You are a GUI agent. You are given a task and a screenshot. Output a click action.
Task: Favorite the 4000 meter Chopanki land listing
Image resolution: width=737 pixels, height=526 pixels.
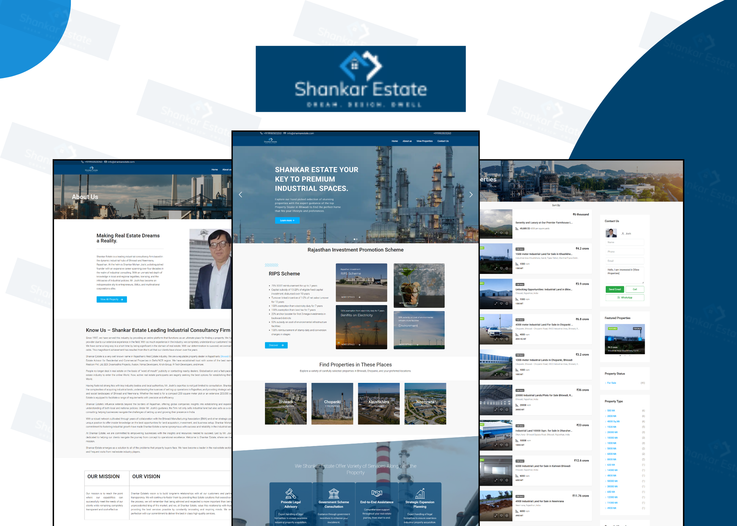[x=501, y=339]
